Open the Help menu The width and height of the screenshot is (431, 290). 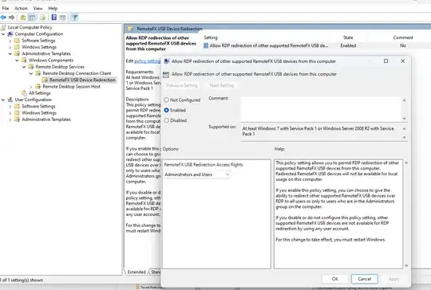pos(53,8)
